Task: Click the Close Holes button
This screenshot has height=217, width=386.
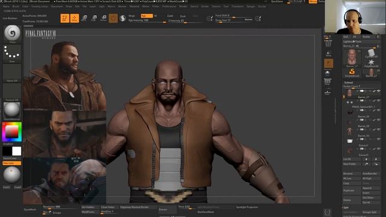Action: point(110,207)
